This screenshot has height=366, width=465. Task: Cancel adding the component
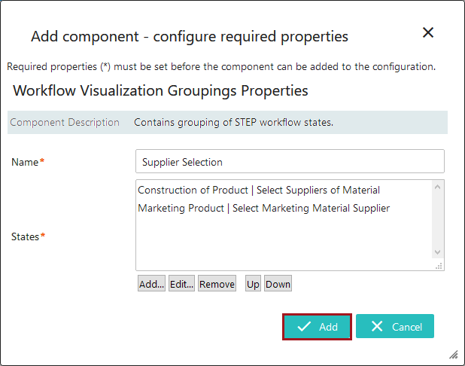tap(395, 327)
